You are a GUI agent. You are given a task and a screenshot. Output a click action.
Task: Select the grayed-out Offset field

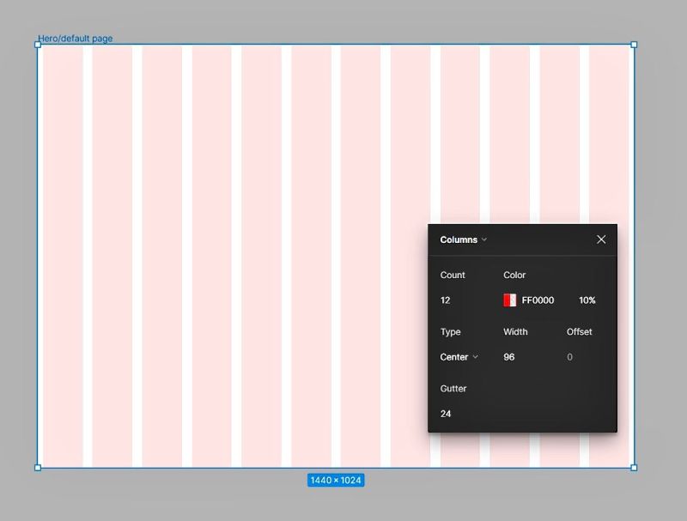(569, 357)
